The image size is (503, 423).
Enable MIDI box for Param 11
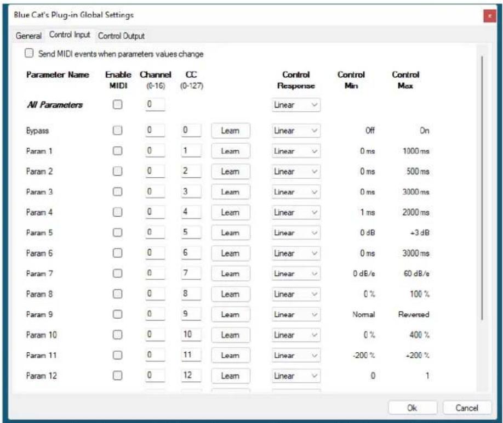click(117, 355)
